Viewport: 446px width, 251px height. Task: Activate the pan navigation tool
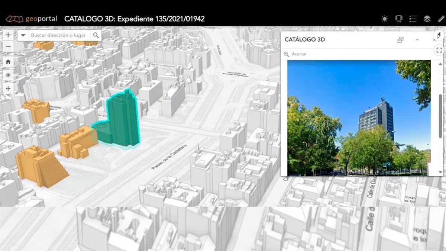pyautogui.click(x=8, y=89)
